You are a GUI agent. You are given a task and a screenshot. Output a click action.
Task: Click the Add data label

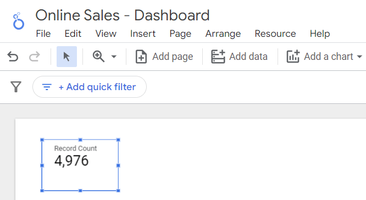[x=248, y=57]
